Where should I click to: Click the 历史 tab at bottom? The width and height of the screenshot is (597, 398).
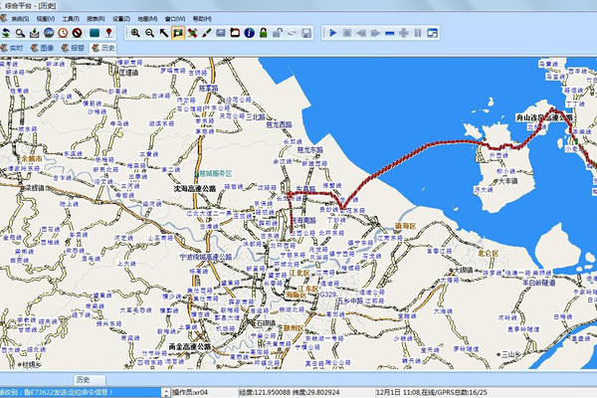(x=84, y=380)
